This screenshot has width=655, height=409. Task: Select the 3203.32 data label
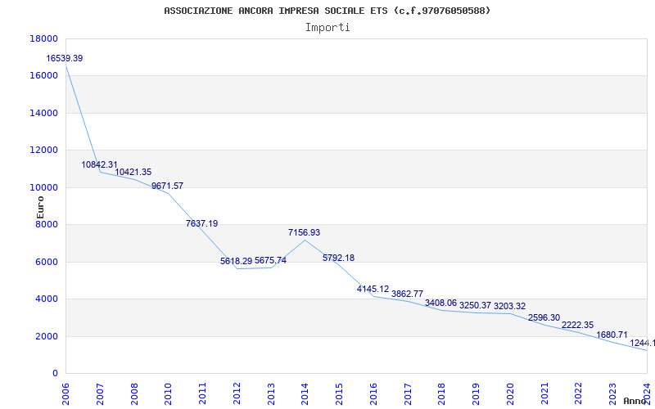(x=509, y=306)
